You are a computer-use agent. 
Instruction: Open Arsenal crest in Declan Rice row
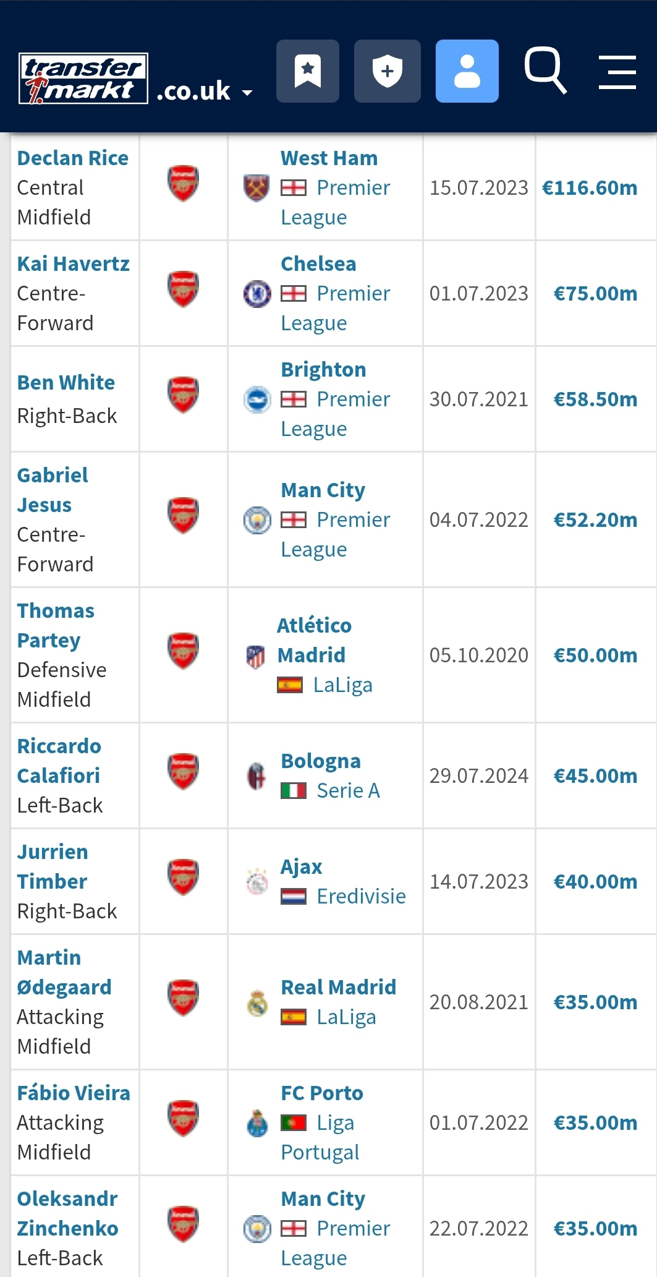[183, 183]
